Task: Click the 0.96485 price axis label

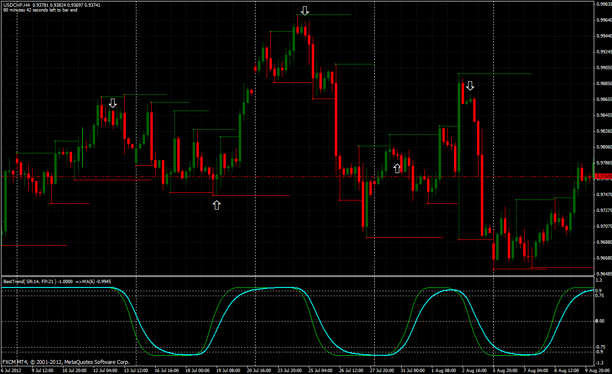Action: click(x=603, y=274)
